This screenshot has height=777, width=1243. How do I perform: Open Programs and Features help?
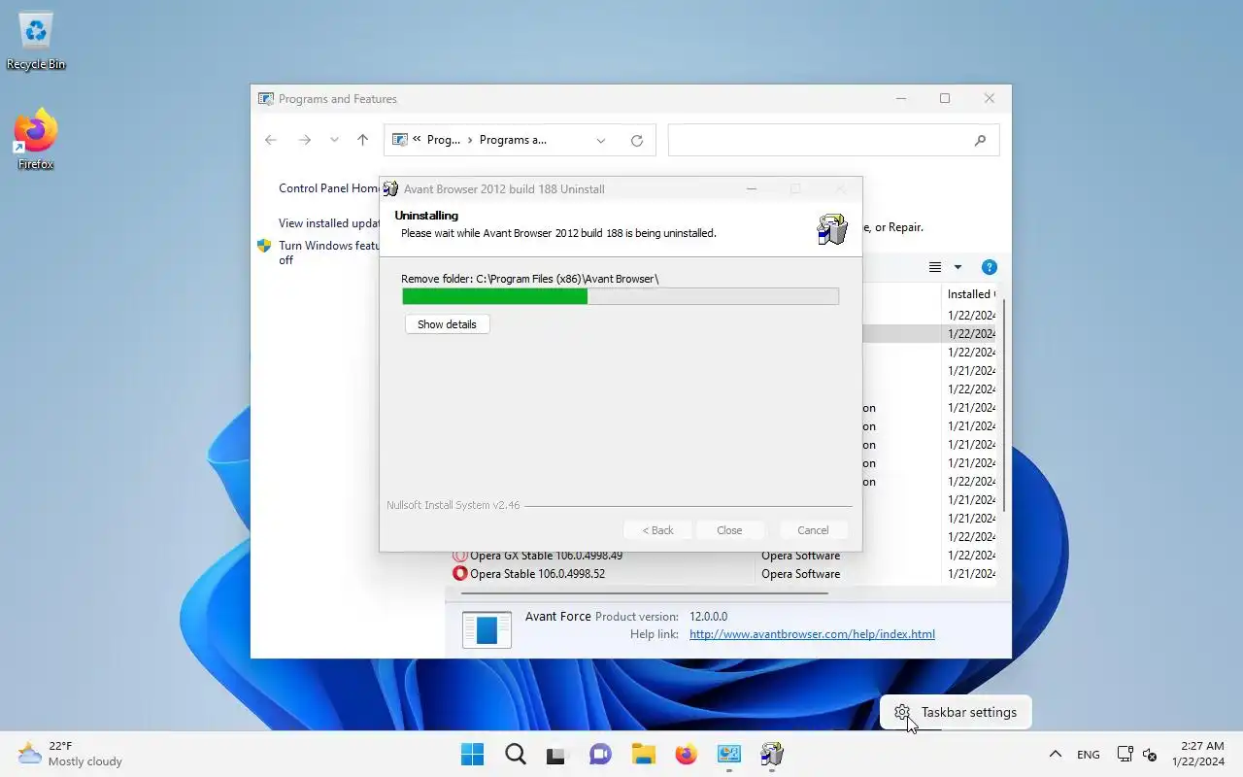coord(989,267)
